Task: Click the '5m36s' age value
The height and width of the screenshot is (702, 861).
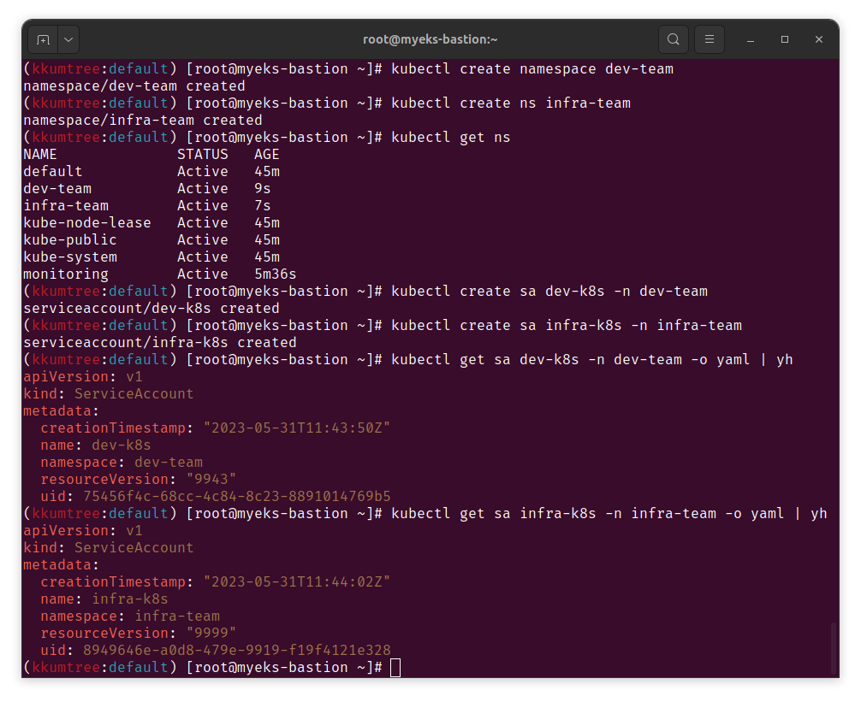Action: [275, 274]
